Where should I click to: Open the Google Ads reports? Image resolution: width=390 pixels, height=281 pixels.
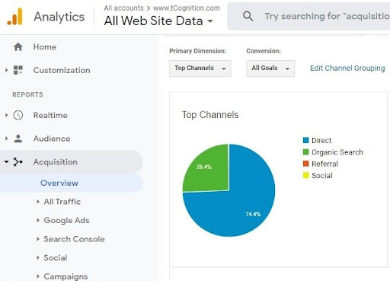pos(66,220)
